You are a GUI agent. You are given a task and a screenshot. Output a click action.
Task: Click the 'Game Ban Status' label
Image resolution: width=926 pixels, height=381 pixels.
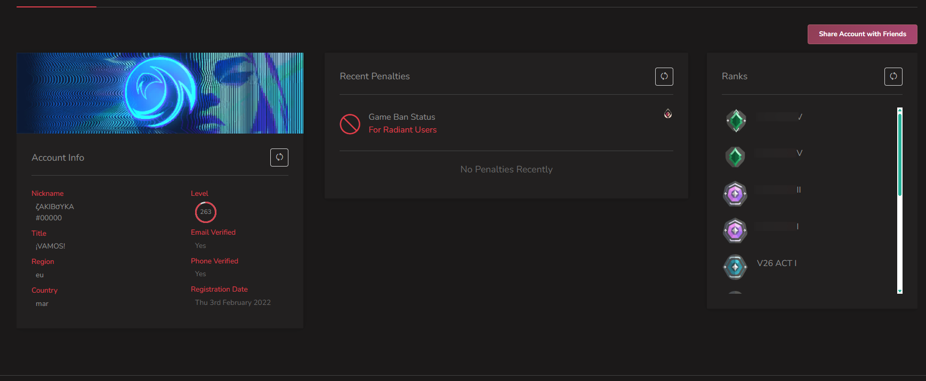(x=402, y=117)
